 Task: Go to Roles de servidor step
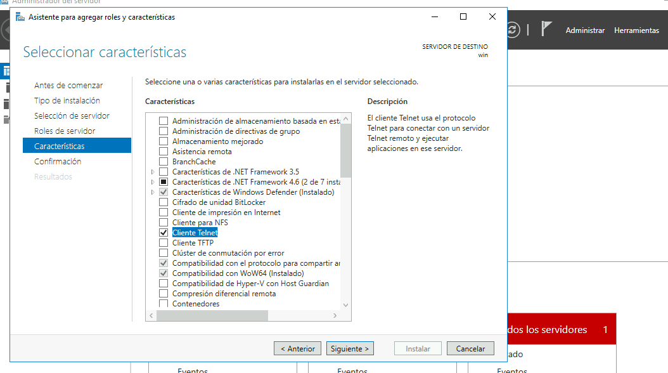pyautogui.click(x=65, y=131)
